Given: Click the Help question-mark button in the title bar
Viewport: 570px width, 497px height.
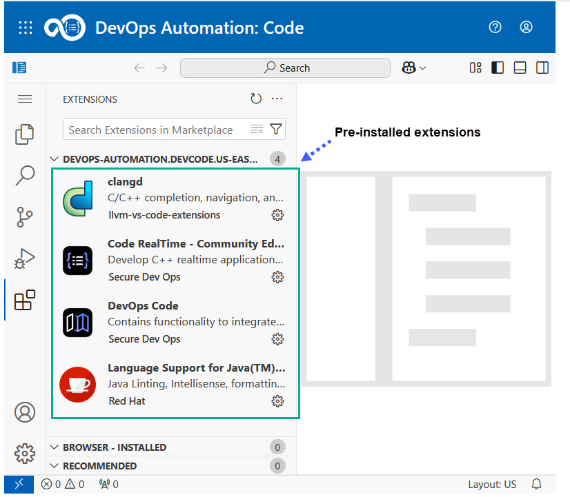Looking at the screenshot, I should point(495,27).
